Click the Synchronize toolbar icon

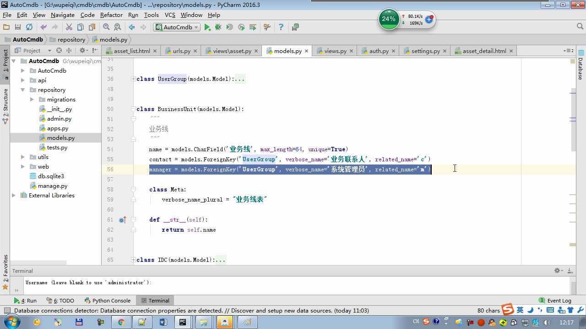tap(29, 27)
